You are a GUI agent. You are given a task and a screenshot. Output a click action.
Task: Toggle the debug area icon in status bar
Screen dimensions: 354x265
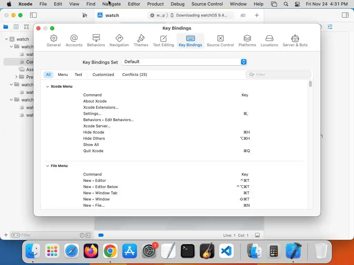[x=257, y=235]
